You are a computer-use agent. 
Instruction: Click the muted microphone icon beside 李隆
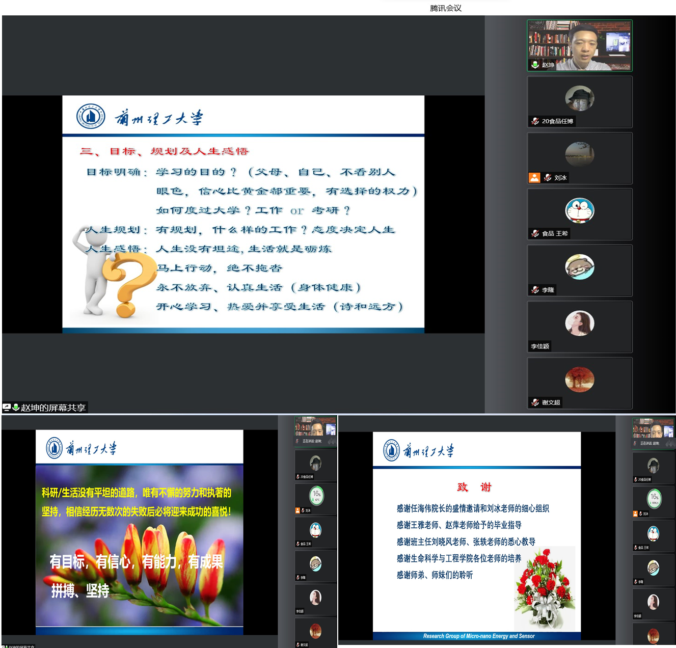tap(535, 290)
